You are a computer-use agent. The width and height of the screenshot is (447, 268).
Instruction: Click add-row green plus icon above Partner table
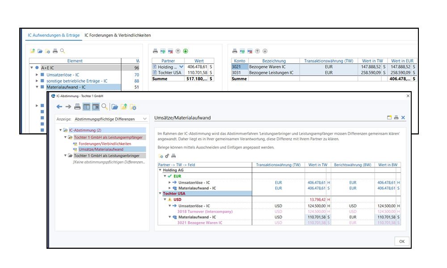[163, 51]
